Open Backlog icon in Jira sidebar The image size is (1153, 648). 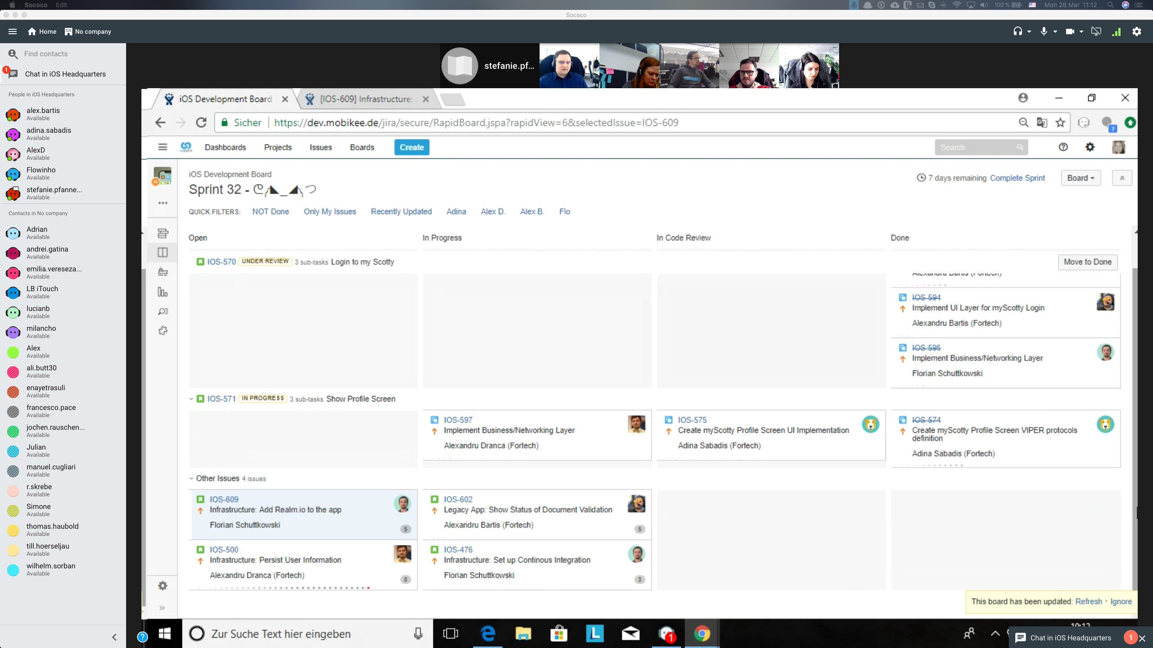tap(163, 233)
